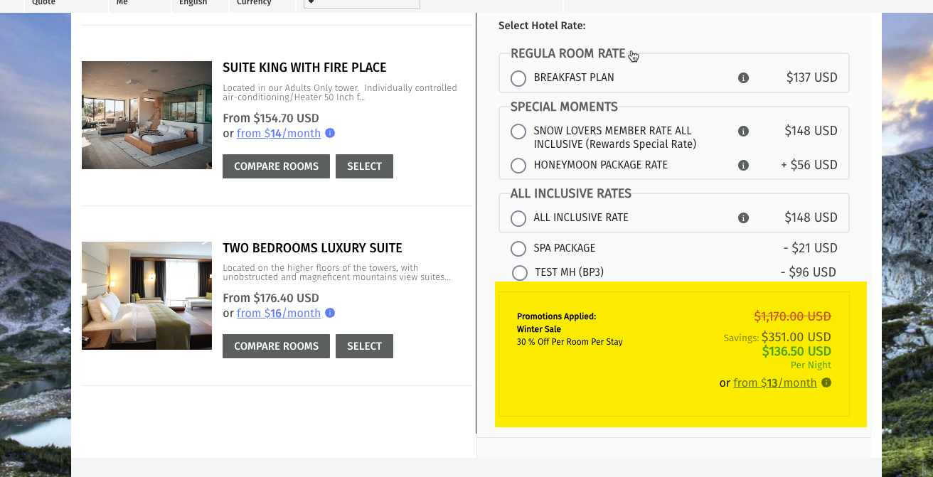Click info icon next to $14/month offer
This screenshot has height=477, width=933.
[330, 133]
